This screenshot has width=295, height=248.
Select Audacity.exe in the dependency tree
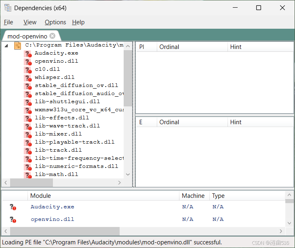[57, 53]
